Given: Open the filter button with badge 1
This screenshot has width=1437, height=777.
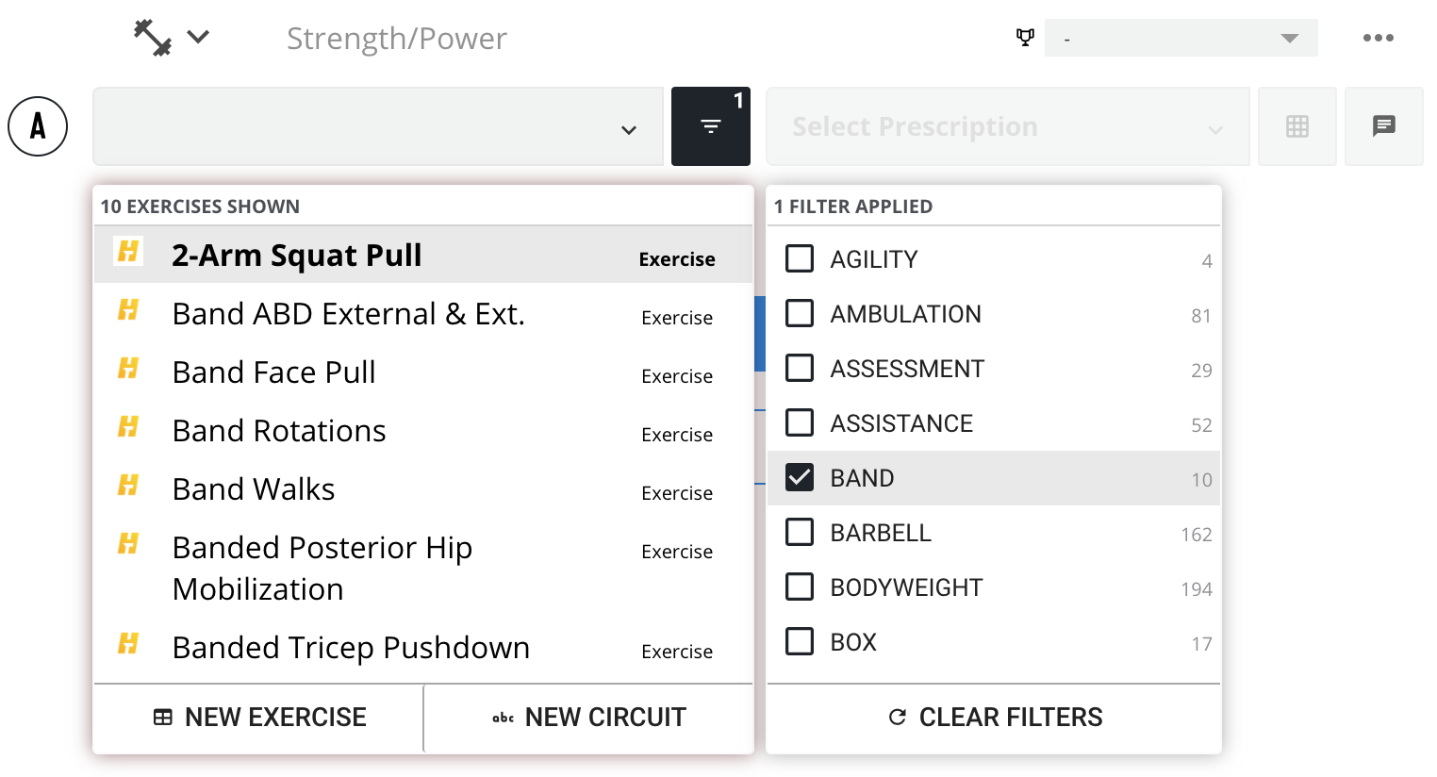Looking at the screenshot, I should (x=711, y=126).
